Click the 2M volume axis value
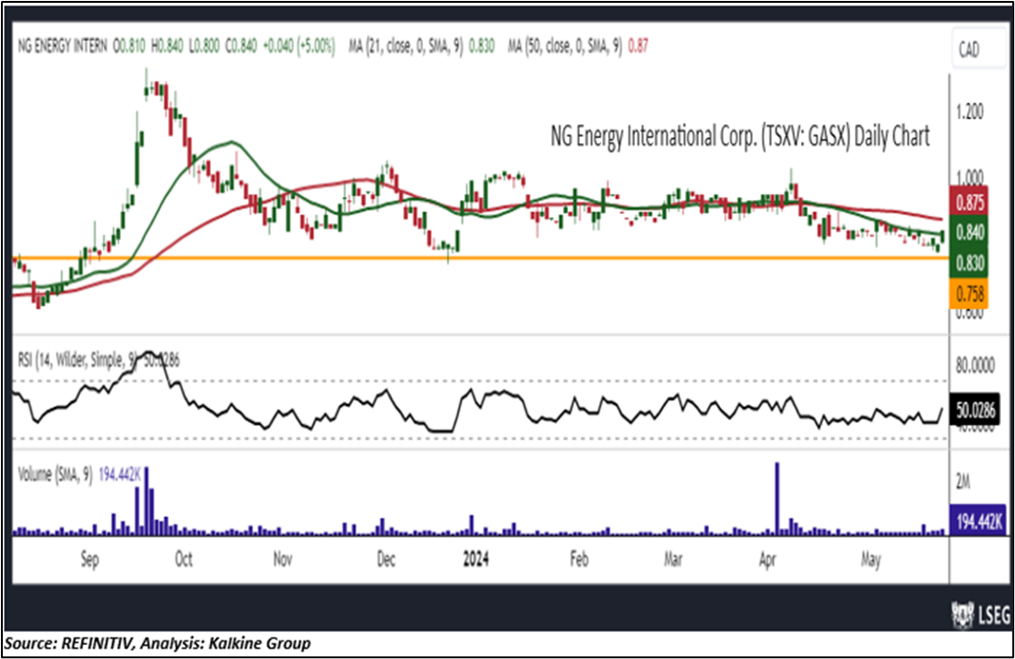This screenshot has height=659, width=1015. pyautogui.click(x=963, y=481)
